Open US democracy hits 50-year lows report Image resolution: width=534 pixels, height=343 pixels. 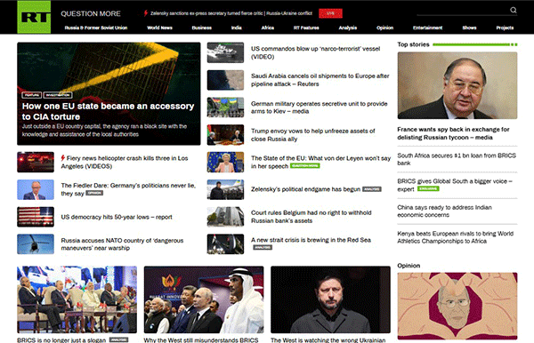pyautogui.click(x=117, y=217)
